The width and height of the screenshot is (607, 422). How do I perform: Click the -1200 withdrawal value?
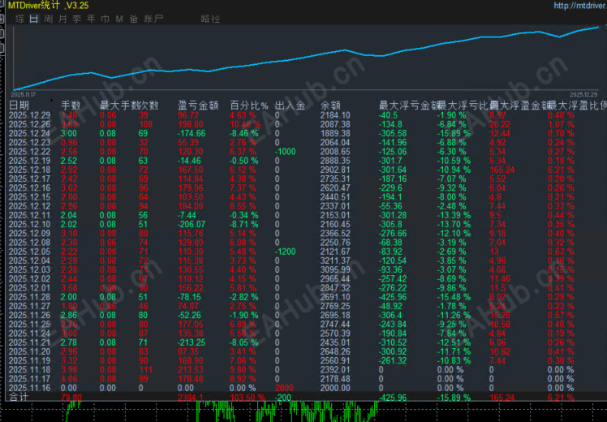coord(286,252)
